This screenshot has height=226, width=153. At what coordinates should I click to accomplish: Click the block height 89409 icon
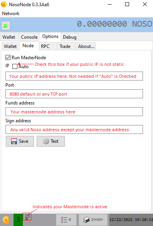(x=87, y=220)
